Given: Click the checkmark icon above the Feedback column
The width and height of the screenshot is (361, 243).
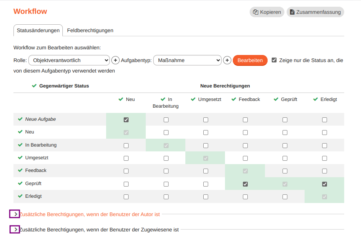Looking at the screenshot, I should point(235,99).
